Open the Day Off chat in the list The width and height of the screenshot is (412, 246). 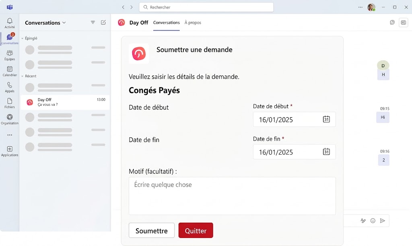click(65, 102)
